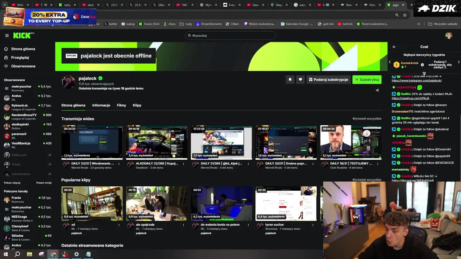Open VooltBanicja channel in sidebar
This screenshot has width=461, height=259.
pos(27,145)
